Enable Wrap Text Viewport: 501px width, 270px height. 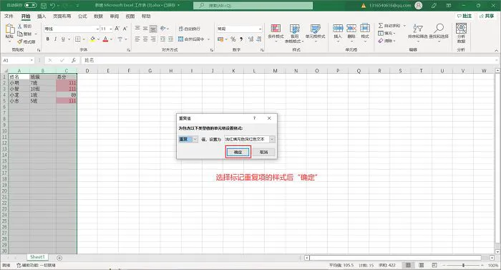(x=190, y=29)
